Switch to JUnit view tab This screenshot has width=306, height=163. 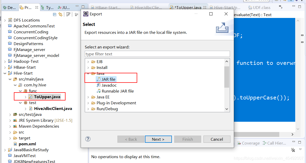[x=64, y=8]
